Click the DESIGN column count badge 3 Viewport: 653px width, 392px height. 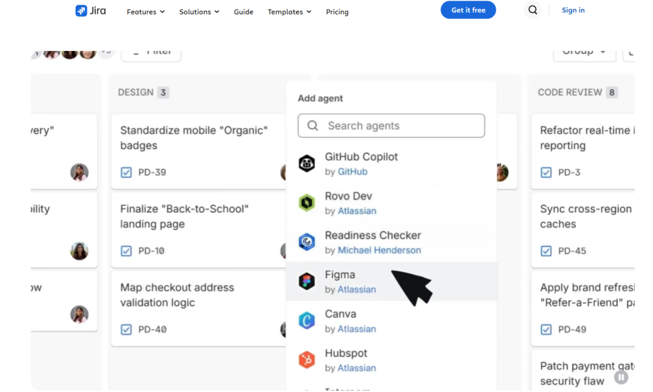click(163, 92)
